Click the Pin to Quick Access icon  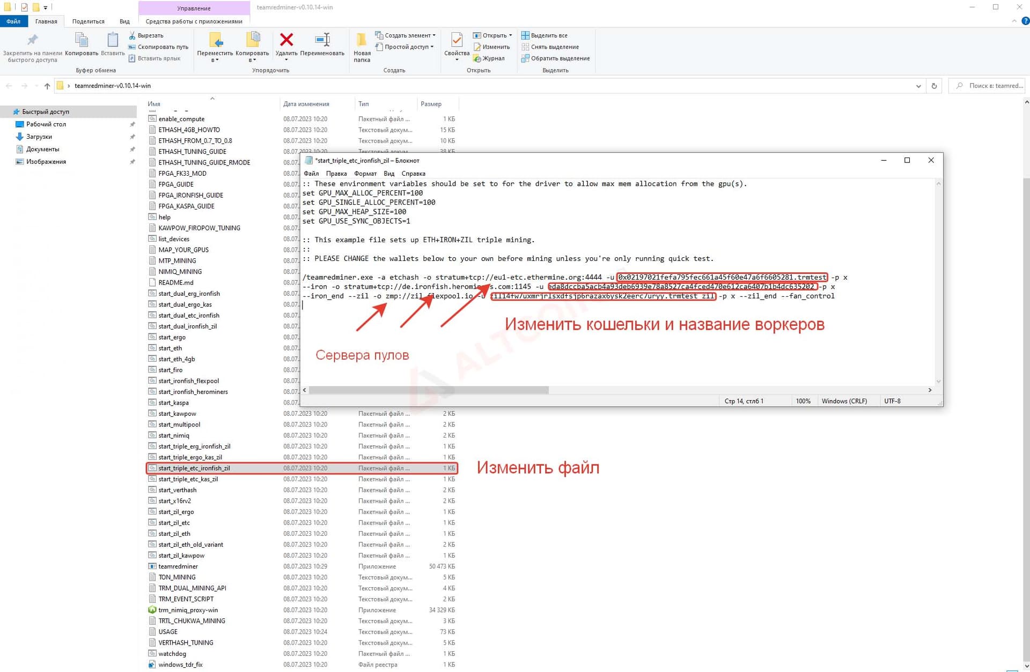(x=33, y=40)
